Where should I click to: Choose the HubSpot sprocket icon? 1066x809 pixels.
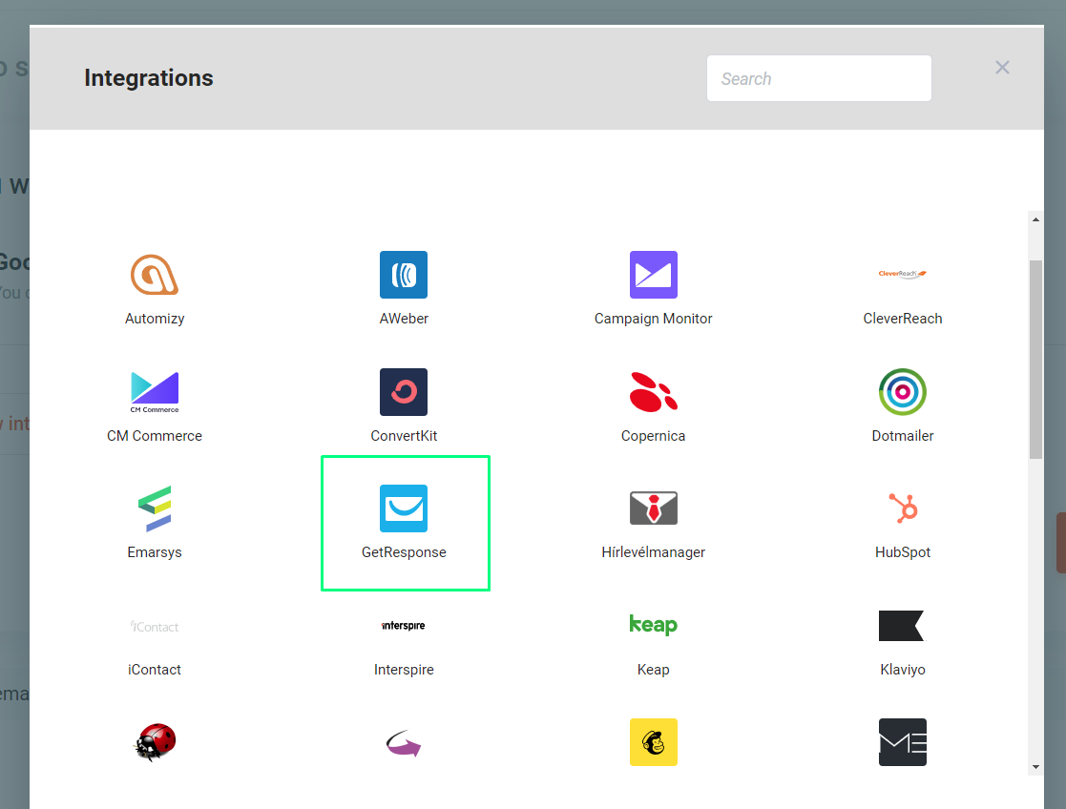pos(904,508)
